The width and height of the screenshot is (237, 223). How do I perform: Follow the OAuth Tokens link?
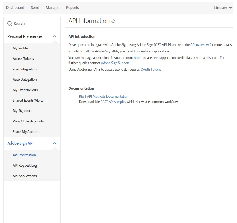(151, 70)
